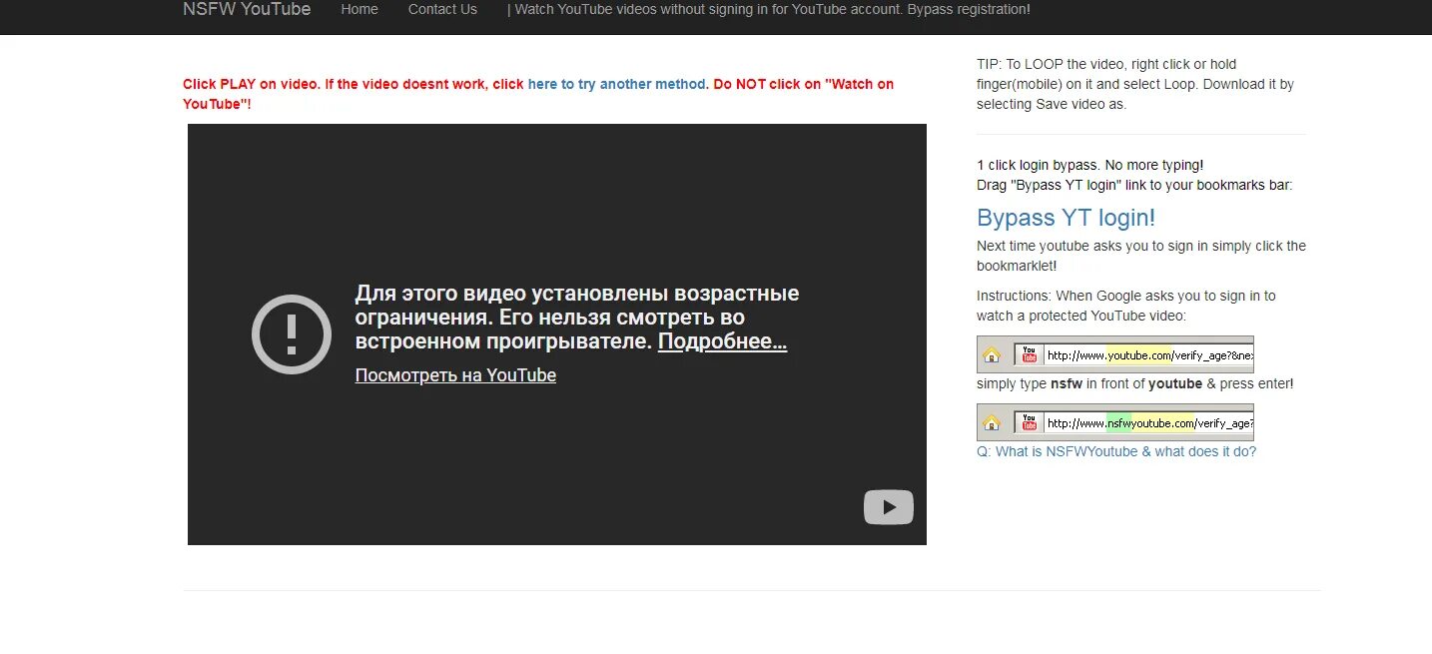Click the home icon in the nsfwyoutube.com address image

(992, 422)
